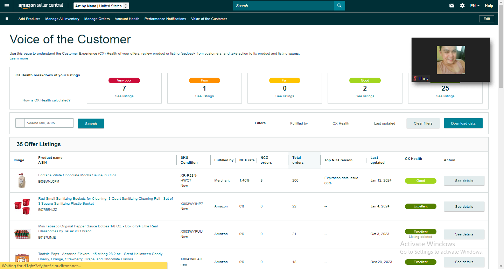The image size is (504, 269).
Task: See details for Tootsie Pops listing
Action: point(464,262)
